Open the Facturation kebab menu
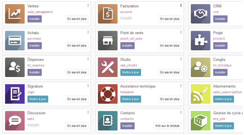The image size is (244, 135). click(181, 6)
